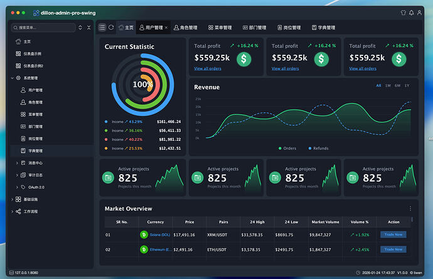Click Trade Now for the ETH/USDT row
This screenshot has height=279, width=433.
[393, 249]
